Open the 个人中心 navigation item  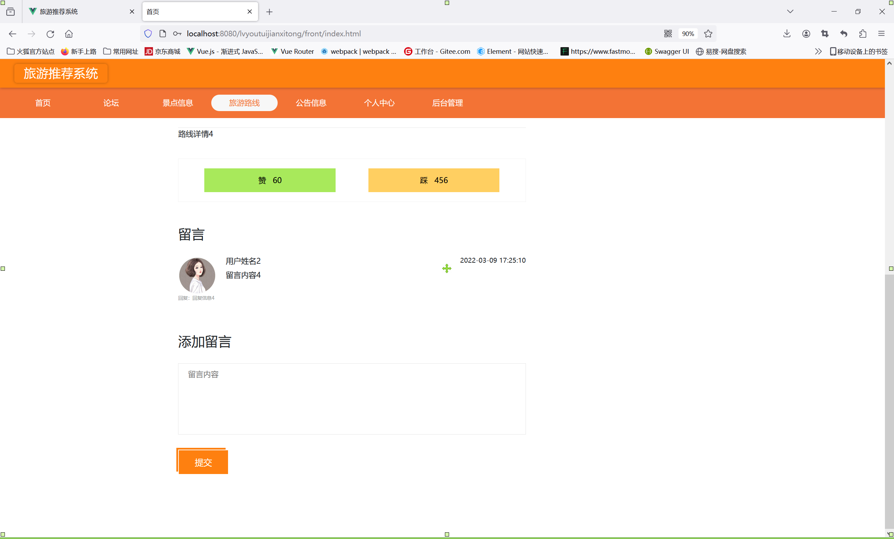coord(379,103)
